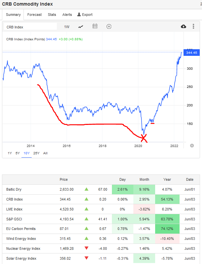Click the 63.78% S&P GSCI yearly change

[167, 219]
